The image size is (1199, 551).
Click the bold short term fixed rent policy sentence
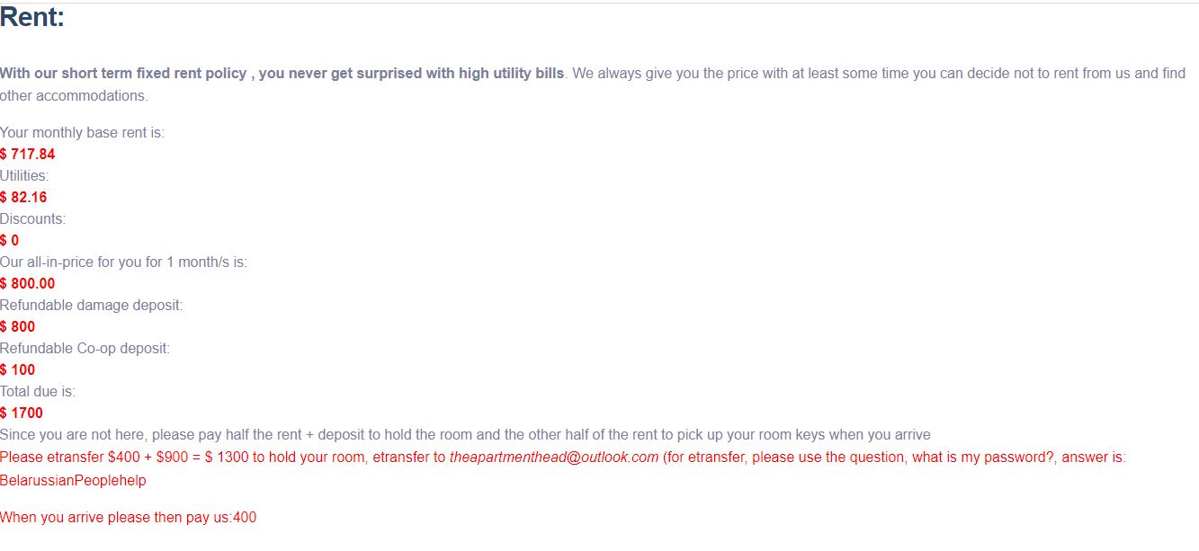click(x=282, y=74)
